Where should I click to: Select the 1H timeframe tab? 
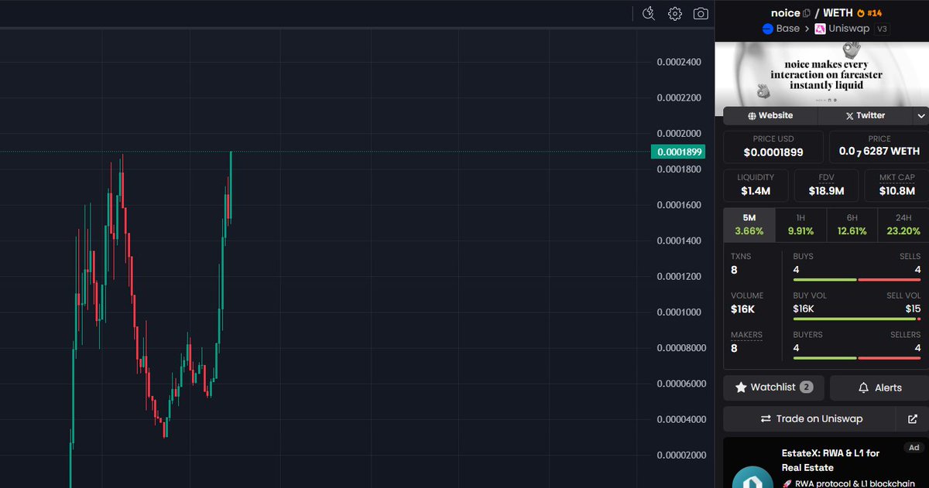[800, 224]
